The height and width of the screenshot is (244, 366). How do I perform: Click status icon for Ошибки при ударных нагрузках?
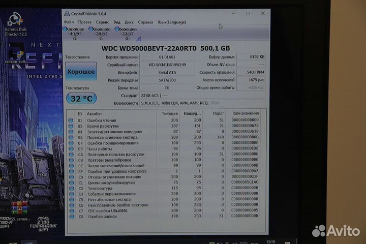click(x=72, y=171)
